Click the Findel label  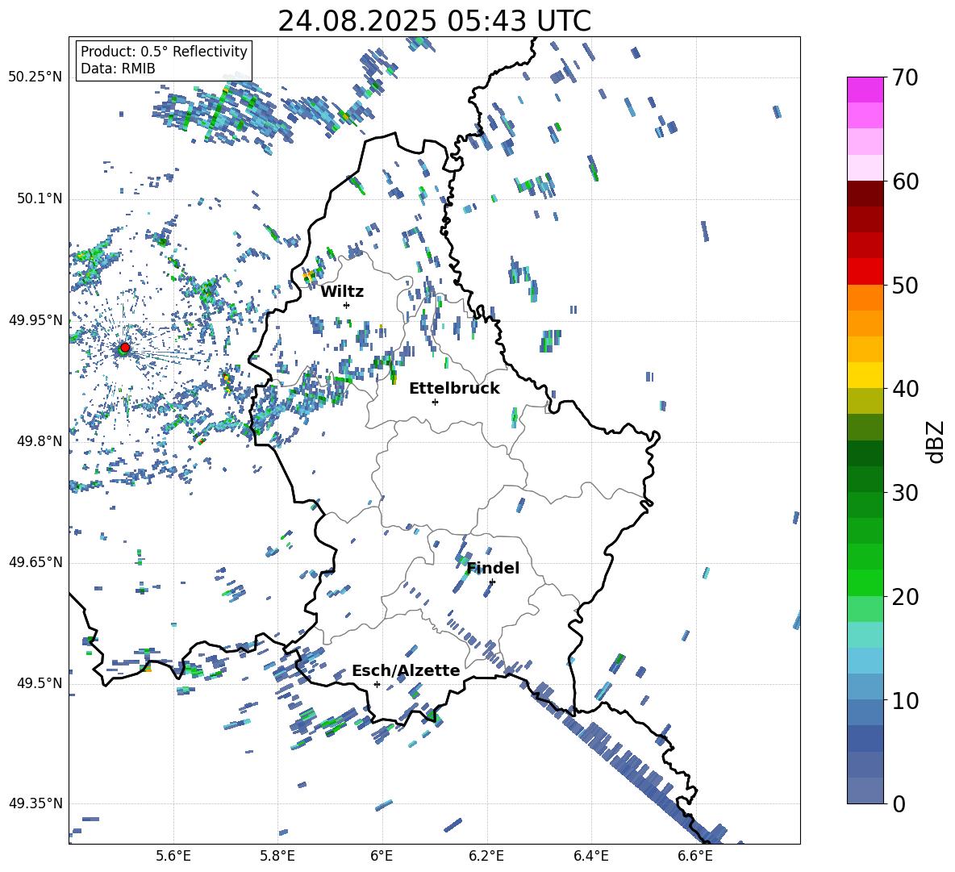[493, 568]
